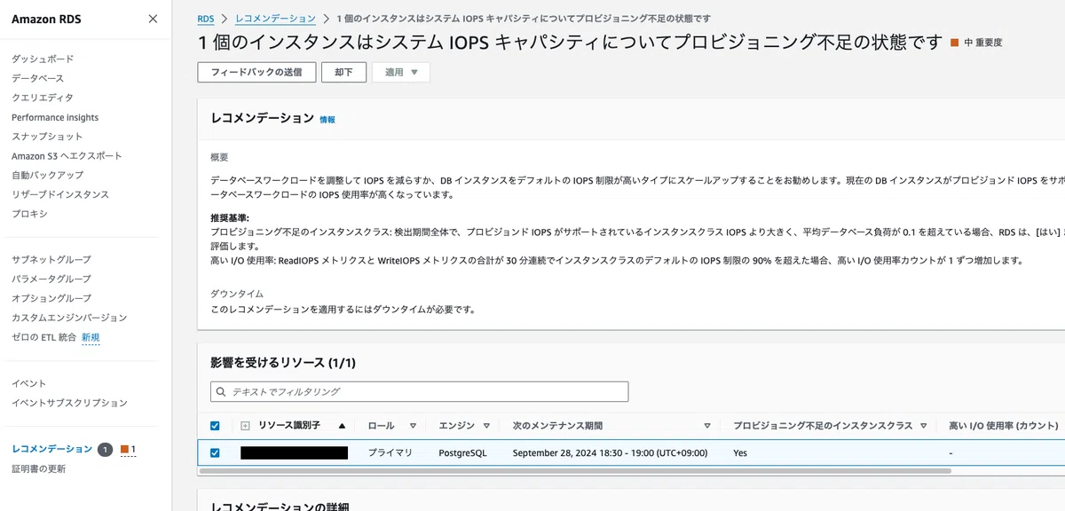Click the 新規 badge link
Screen dimensions: 1065x511
click(x=91, y=337)
